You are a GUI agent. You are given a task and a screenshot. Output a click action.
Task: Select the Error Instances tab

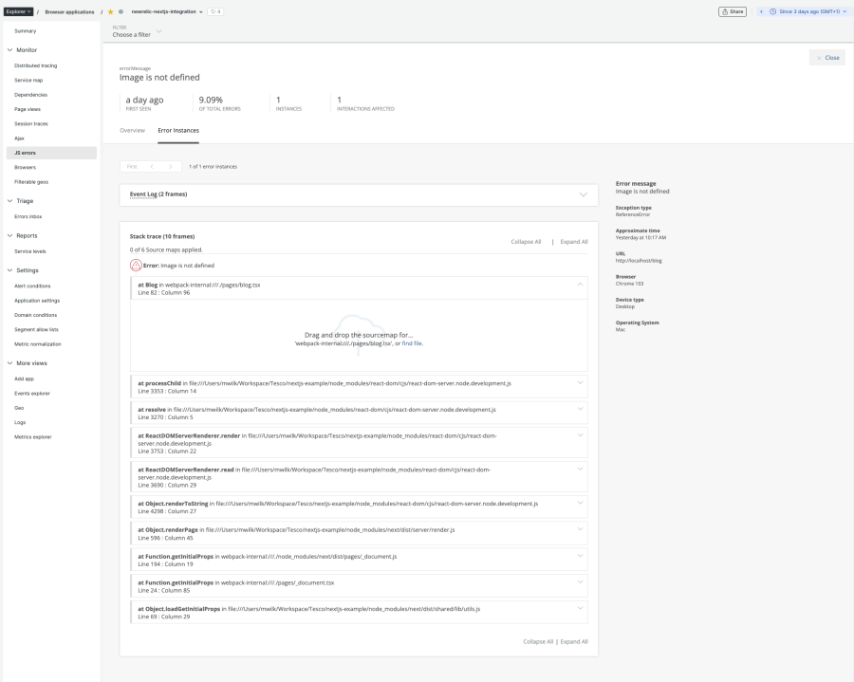coord(178,131)
